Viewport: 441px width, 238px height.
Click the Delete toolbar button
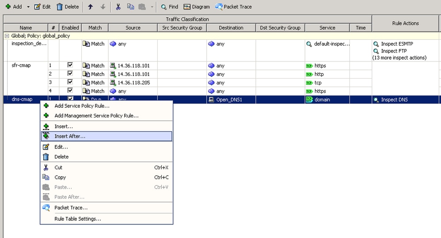point(68,7)
